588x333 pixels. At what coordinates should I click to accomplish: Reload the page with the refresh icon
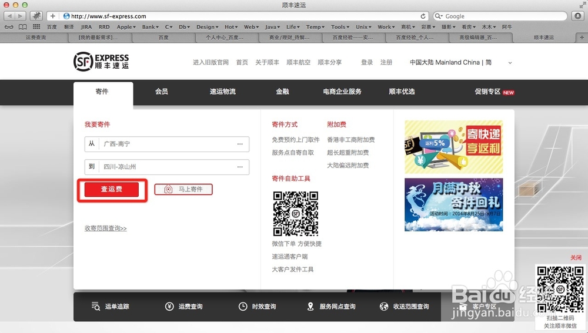point(423,16)
